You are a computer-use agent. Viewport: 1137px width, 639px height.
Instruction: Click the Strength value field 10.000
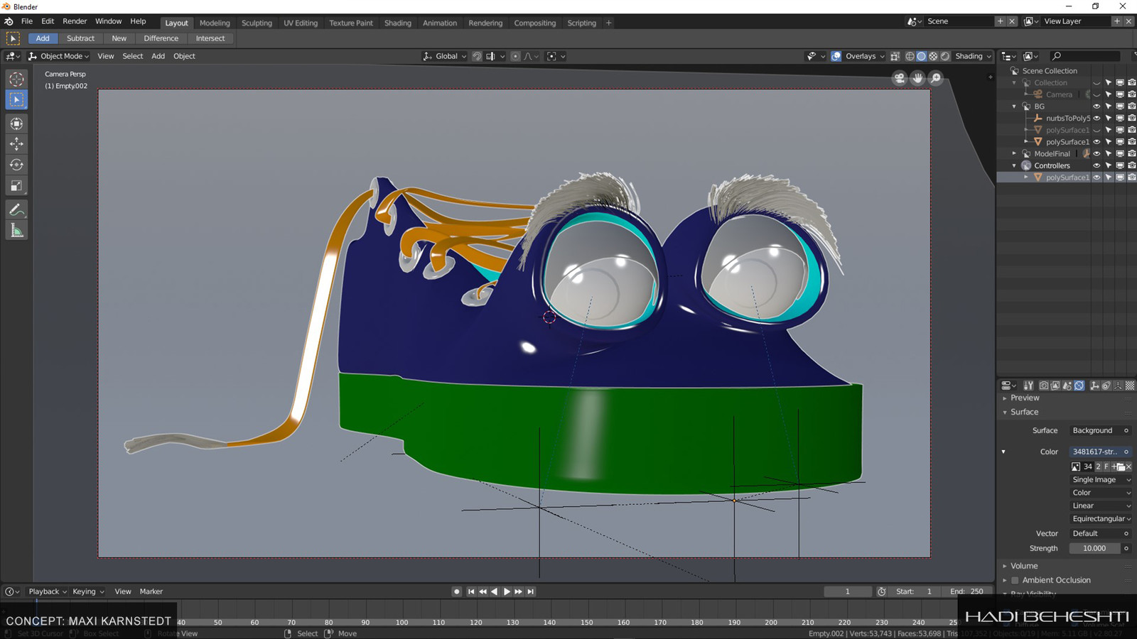click(1094, 548)
